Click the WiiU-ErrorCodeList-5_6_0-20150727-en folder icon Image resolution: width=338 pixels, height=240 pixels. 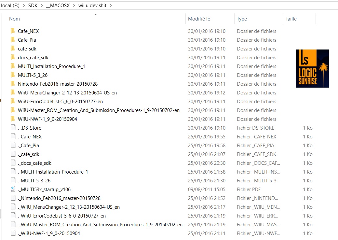click(x=13, y=101)
